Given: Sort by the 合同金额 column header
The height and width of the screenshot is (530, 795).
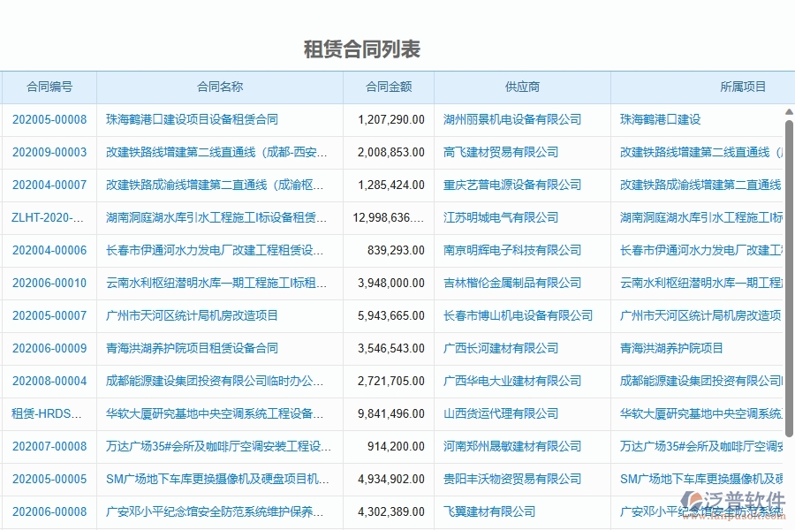Looking at the screenshot, I should click(x=387, y=87).
